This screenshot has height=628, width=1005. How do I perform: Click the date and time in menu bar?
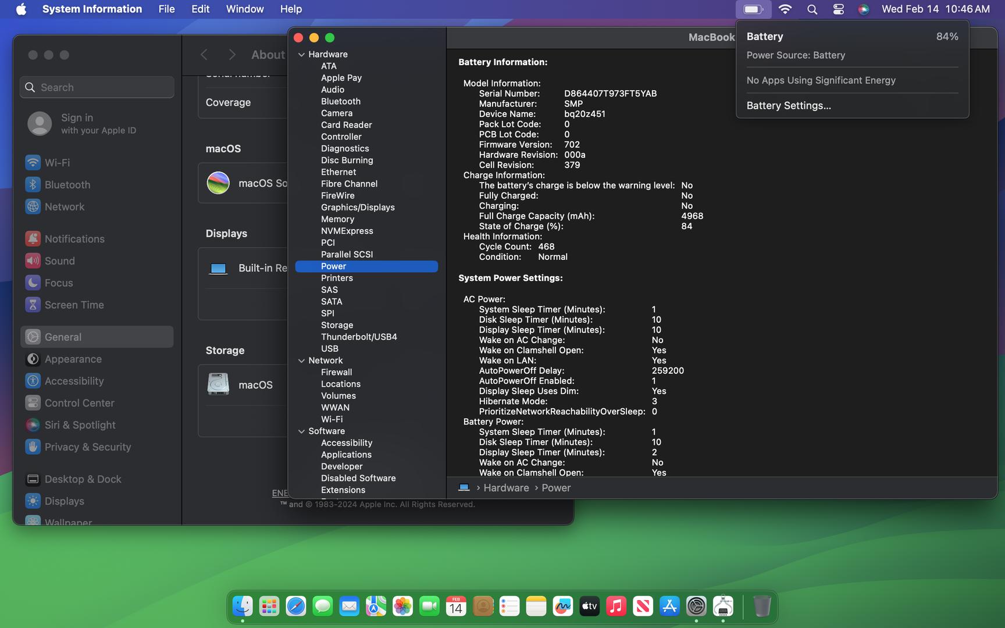click(935, 9)
